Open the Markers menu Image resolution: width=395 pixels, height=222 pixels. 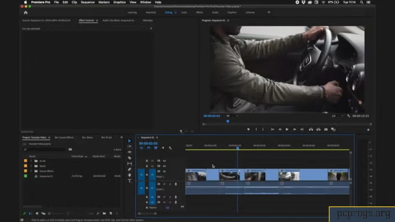click(x=104, y=2)
